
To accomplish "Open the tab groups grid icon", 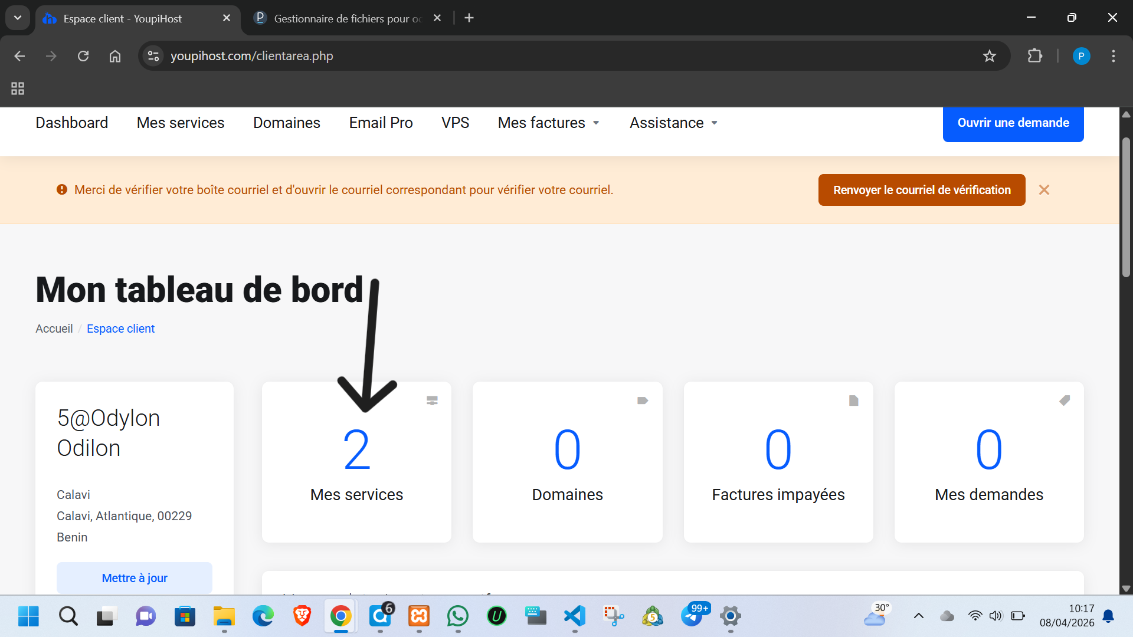I will [18, 88].
